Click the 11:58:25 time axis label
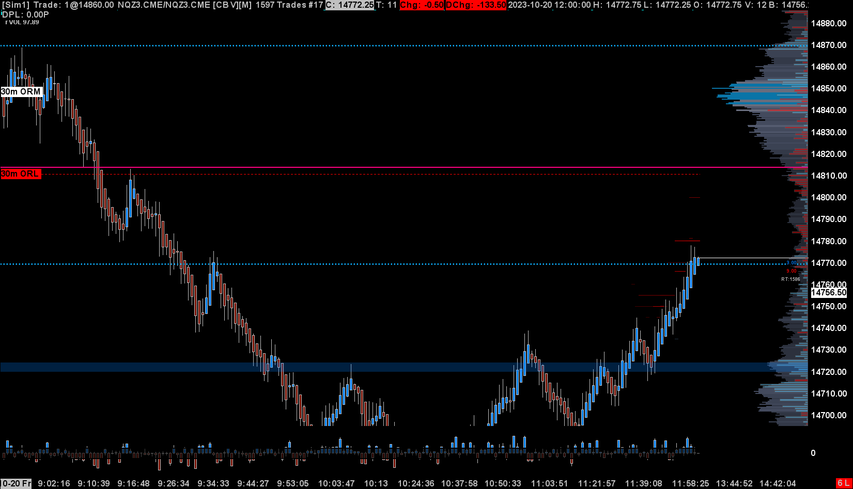This screenshot has height=489, width=853. 690,483
